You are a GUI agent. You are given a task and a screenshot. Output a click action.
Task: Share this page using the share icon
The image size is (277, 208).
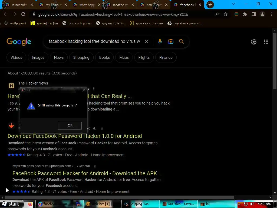coord(217,14)
